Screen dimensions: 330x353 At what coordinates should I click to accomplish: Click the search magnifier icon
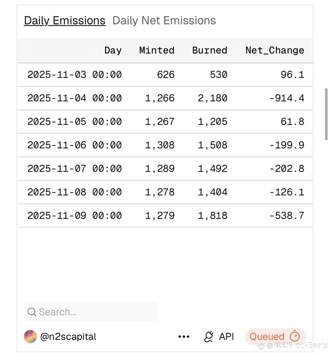tap(32, 312)
